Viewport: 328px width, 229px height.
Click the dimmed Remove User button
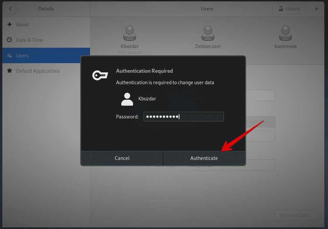coord(296,216)
